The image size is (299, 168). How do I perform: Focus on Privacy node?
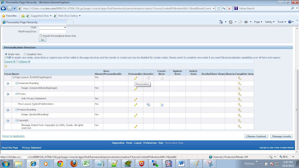pos(8,94)
